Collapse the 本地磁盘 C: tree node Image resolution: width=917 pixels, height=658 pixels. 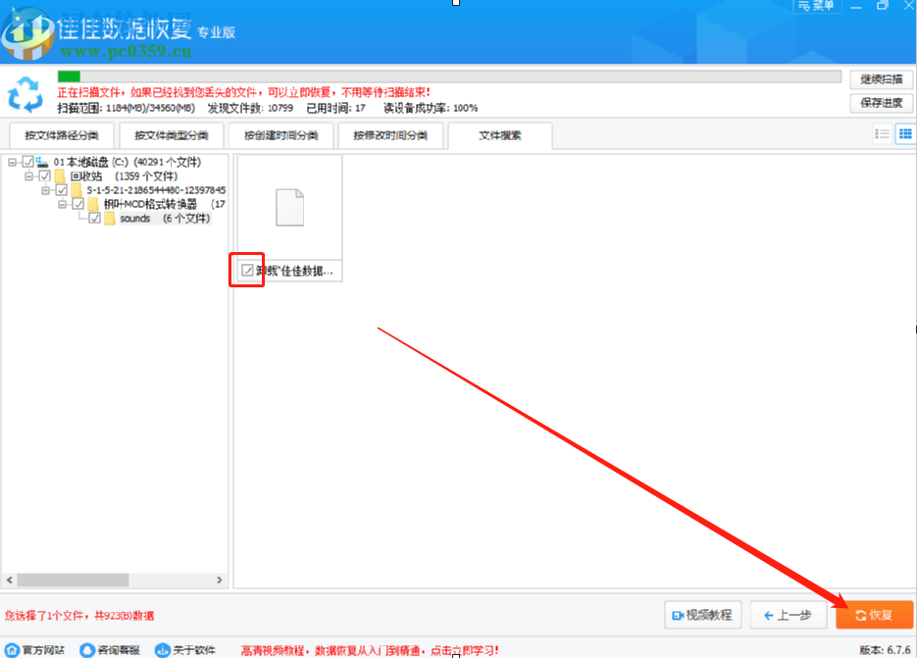(x=12, y=162)
